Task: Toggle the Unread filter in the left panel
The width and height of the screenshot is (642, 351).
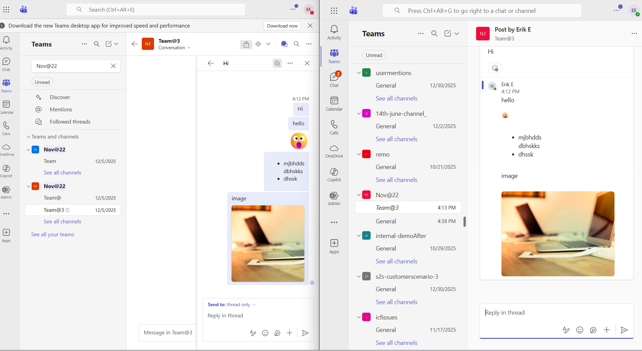Action: (42, 82)
